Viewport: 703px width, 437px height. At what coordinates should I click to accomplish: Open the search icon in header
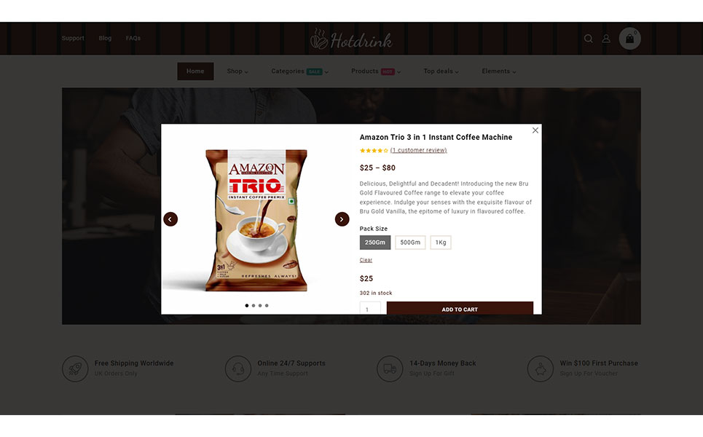(588, 39)
